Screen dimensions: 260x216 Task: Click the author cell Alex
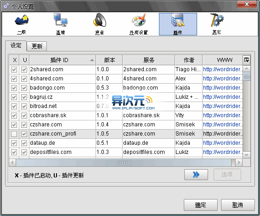188,79
